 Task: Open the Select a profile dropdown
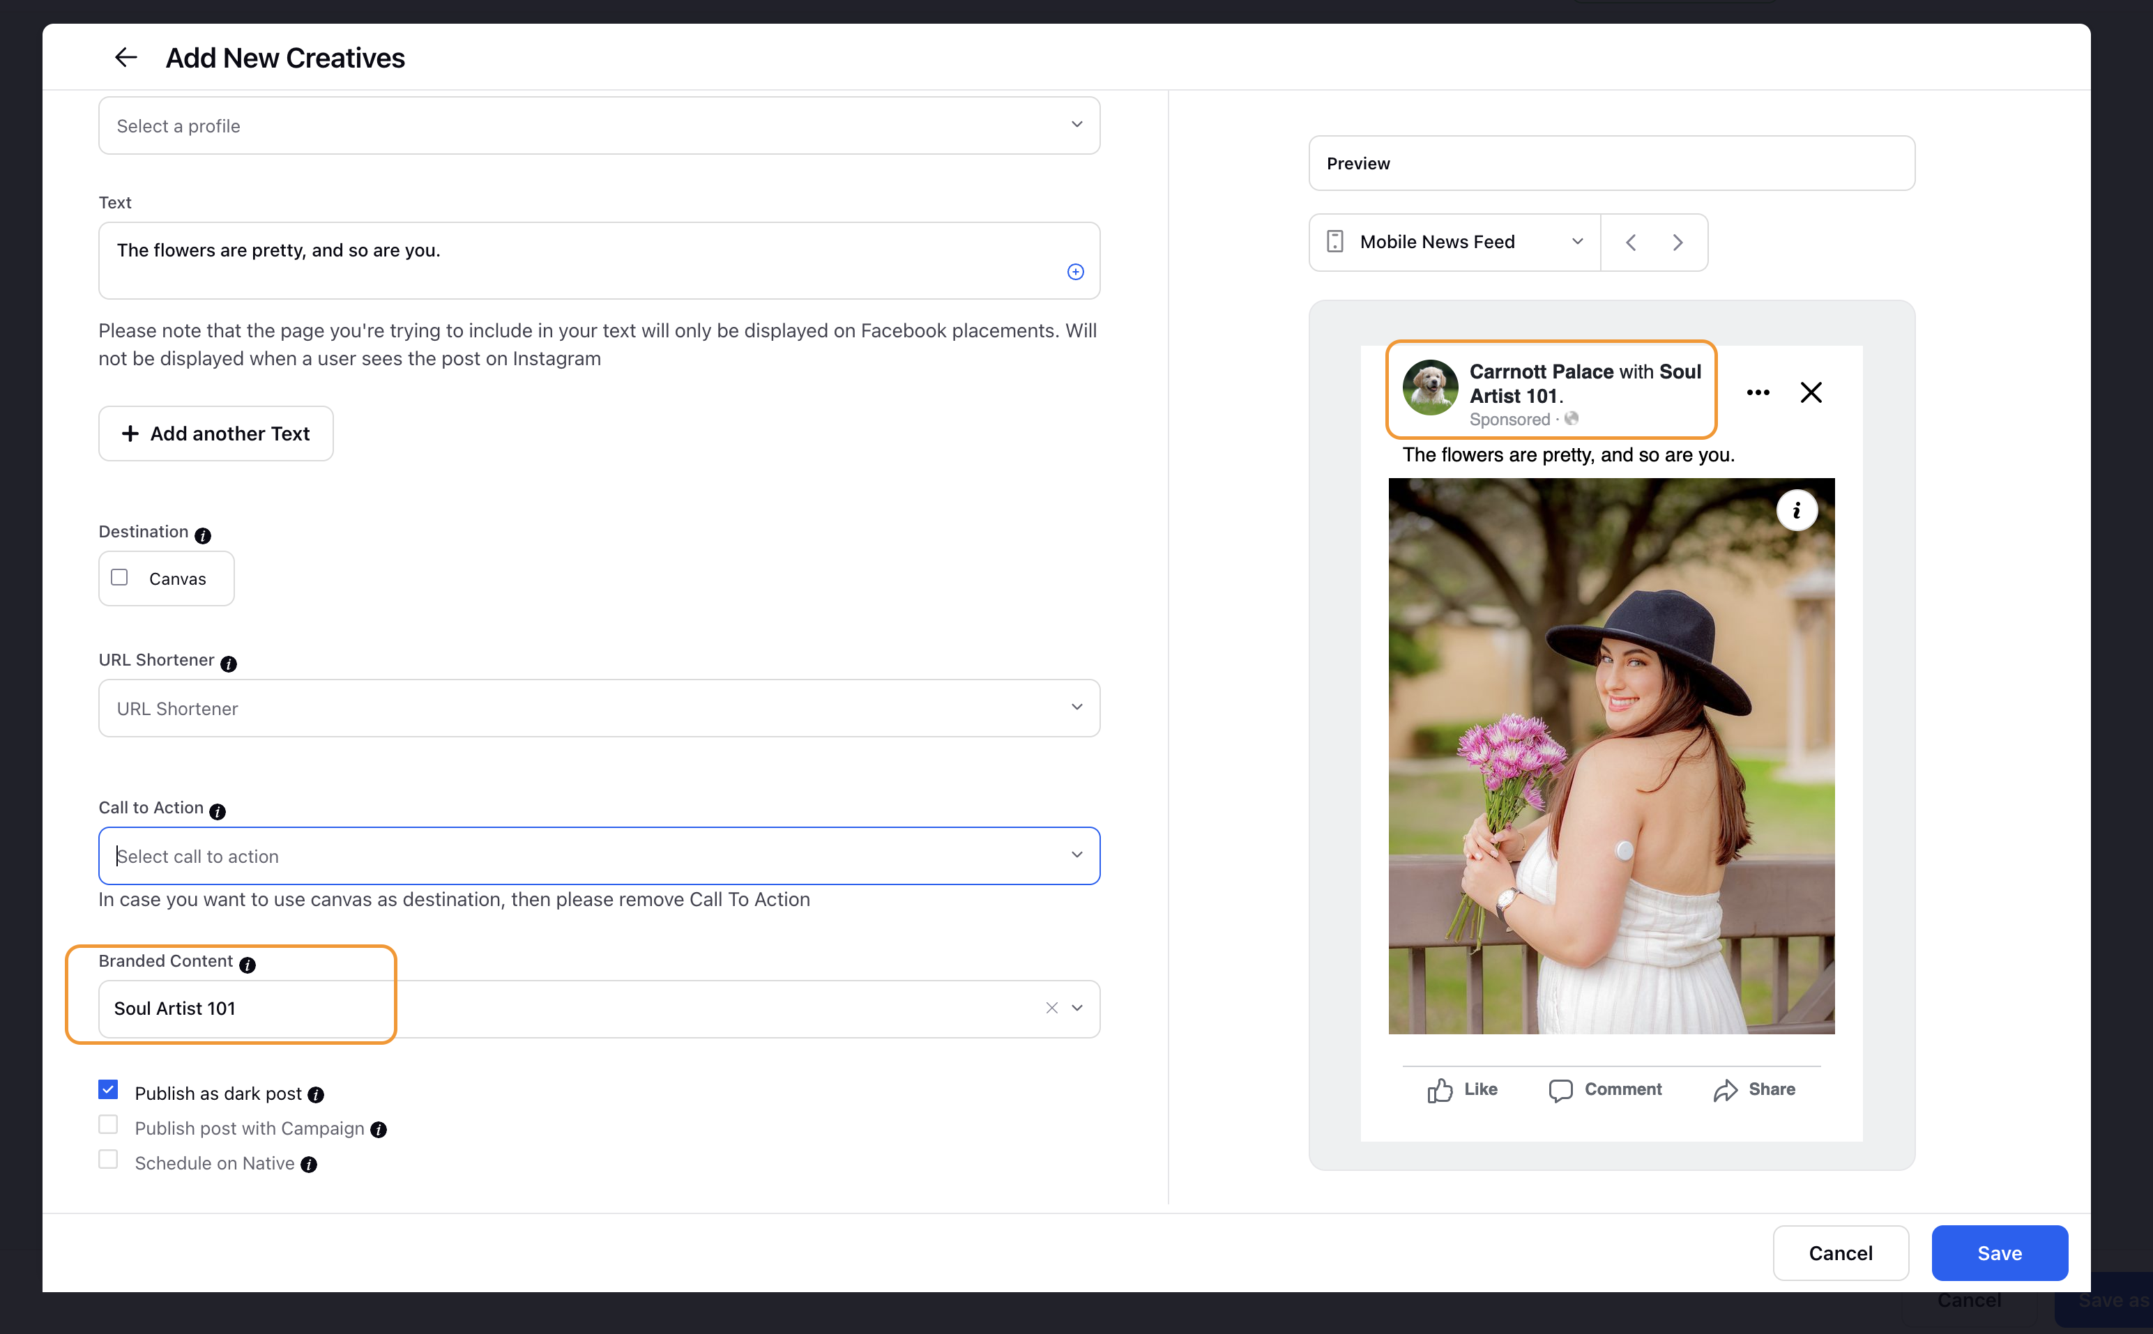[x=599, y=125]
